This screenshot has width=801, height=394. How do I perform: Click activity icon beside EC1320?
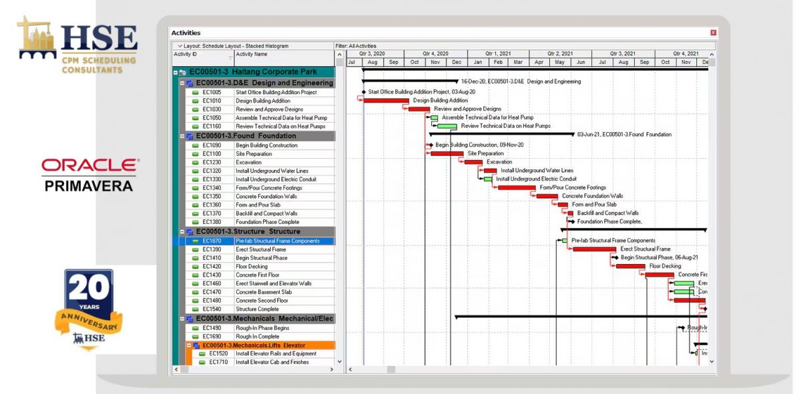(x=196, y=171)
